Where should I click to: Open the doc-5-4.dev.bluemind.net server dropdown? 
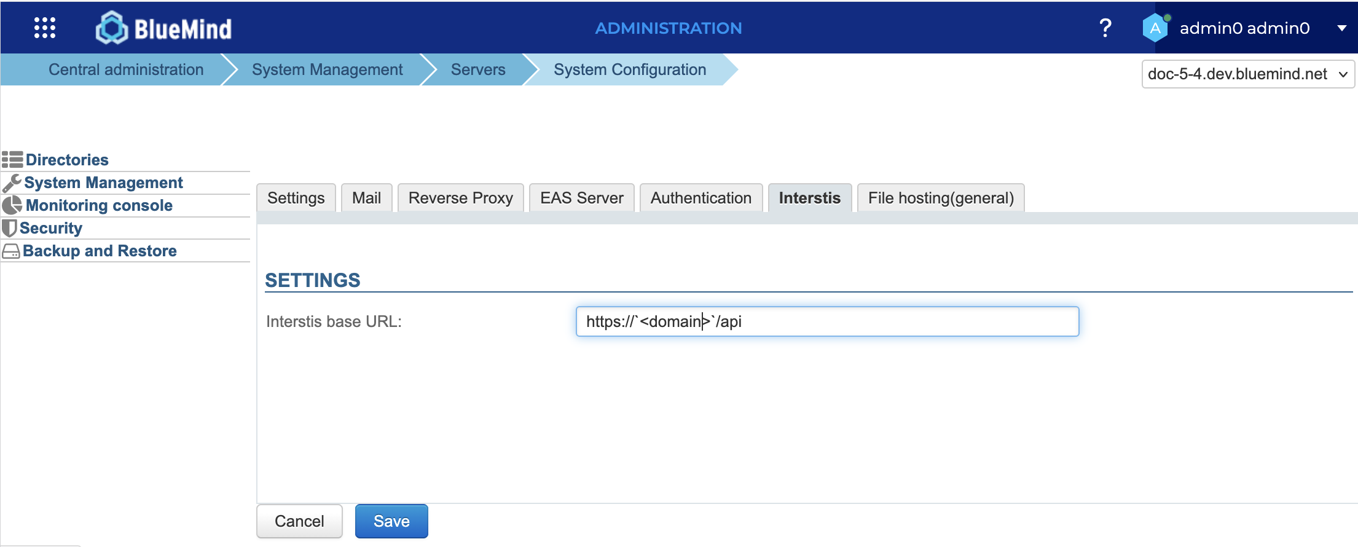click(x=1247, y=74)
